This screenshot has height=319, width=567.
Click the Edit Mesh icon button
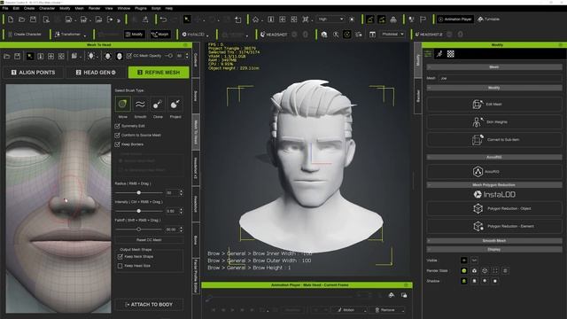tap(477, 105)
